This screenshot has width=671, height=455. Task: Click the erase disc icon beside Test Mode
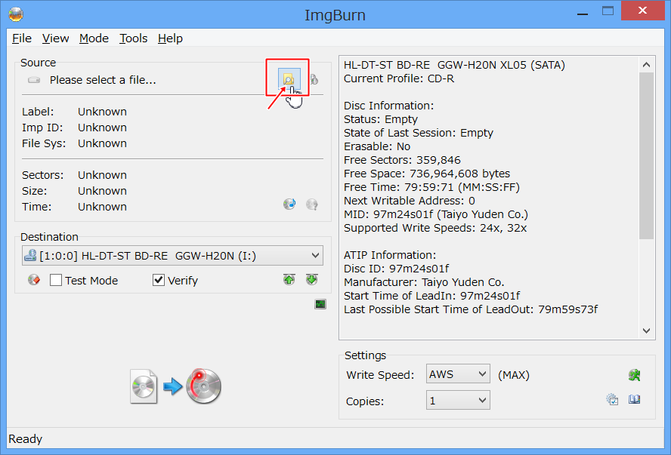pos(34,280)
